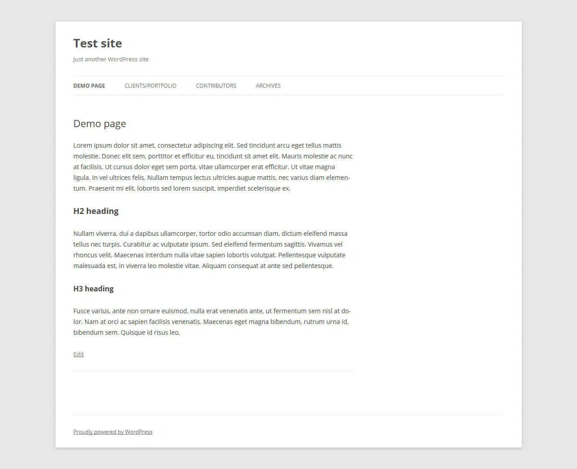Click the line starting 'Fusce varius, ante'
Screen dimensions: 577x469
coord(212,311)
